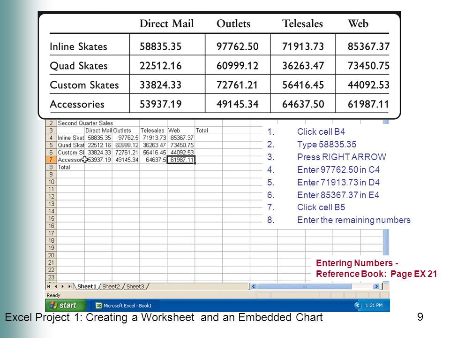Viewport: 450px width, 338px height.
Task: Select worksheet cell with value 56416.45
Action: pyautogui.click(x=153, y=153)
